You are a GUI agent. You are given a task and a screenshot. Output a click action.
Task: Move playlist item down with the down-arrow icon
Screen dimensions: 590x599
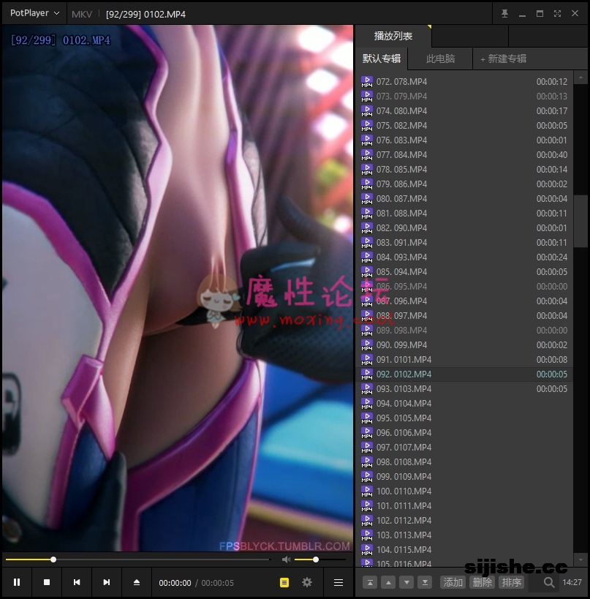(x=406, y=583)
